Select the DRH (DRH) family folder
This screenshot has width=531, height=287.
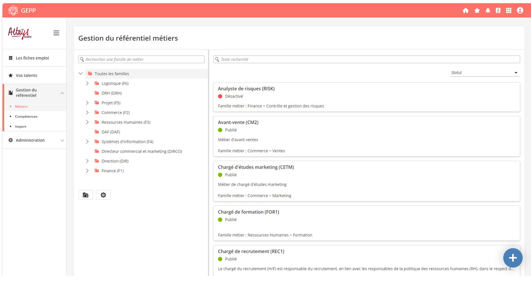(111, 93)
